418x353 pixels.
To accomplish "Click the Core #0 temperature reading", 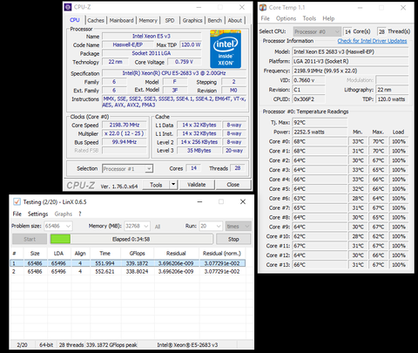I will (x=320, y=141).
